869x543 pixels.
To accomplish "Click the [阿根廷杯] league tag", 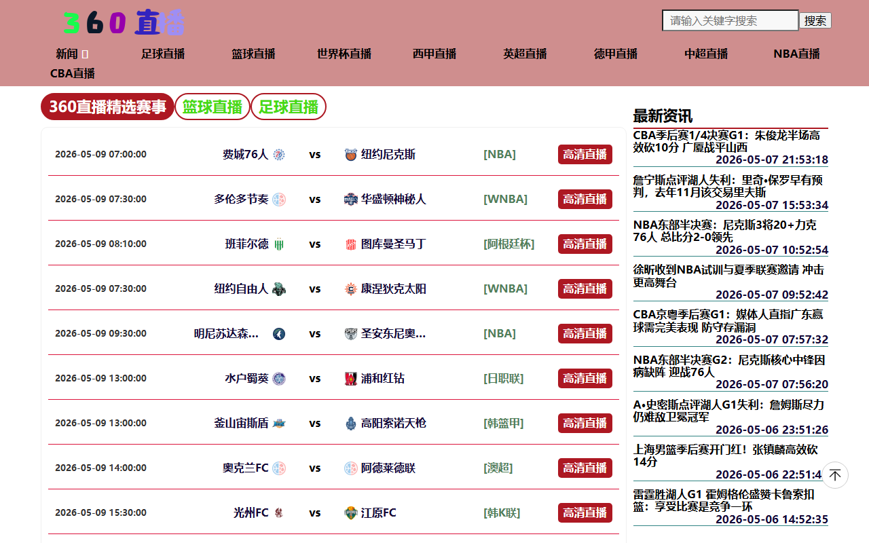I will 509,244.
